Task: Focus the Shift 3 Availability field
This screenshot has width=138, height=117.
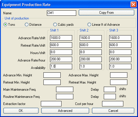Action: coord(120,66)
